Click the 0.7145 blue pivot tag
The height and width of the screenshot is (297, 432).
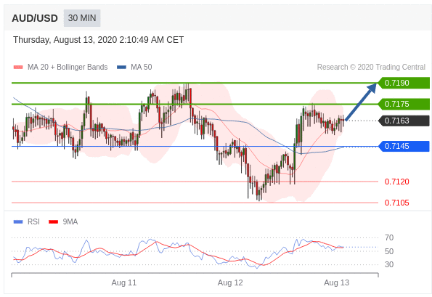tap(404, 146)
